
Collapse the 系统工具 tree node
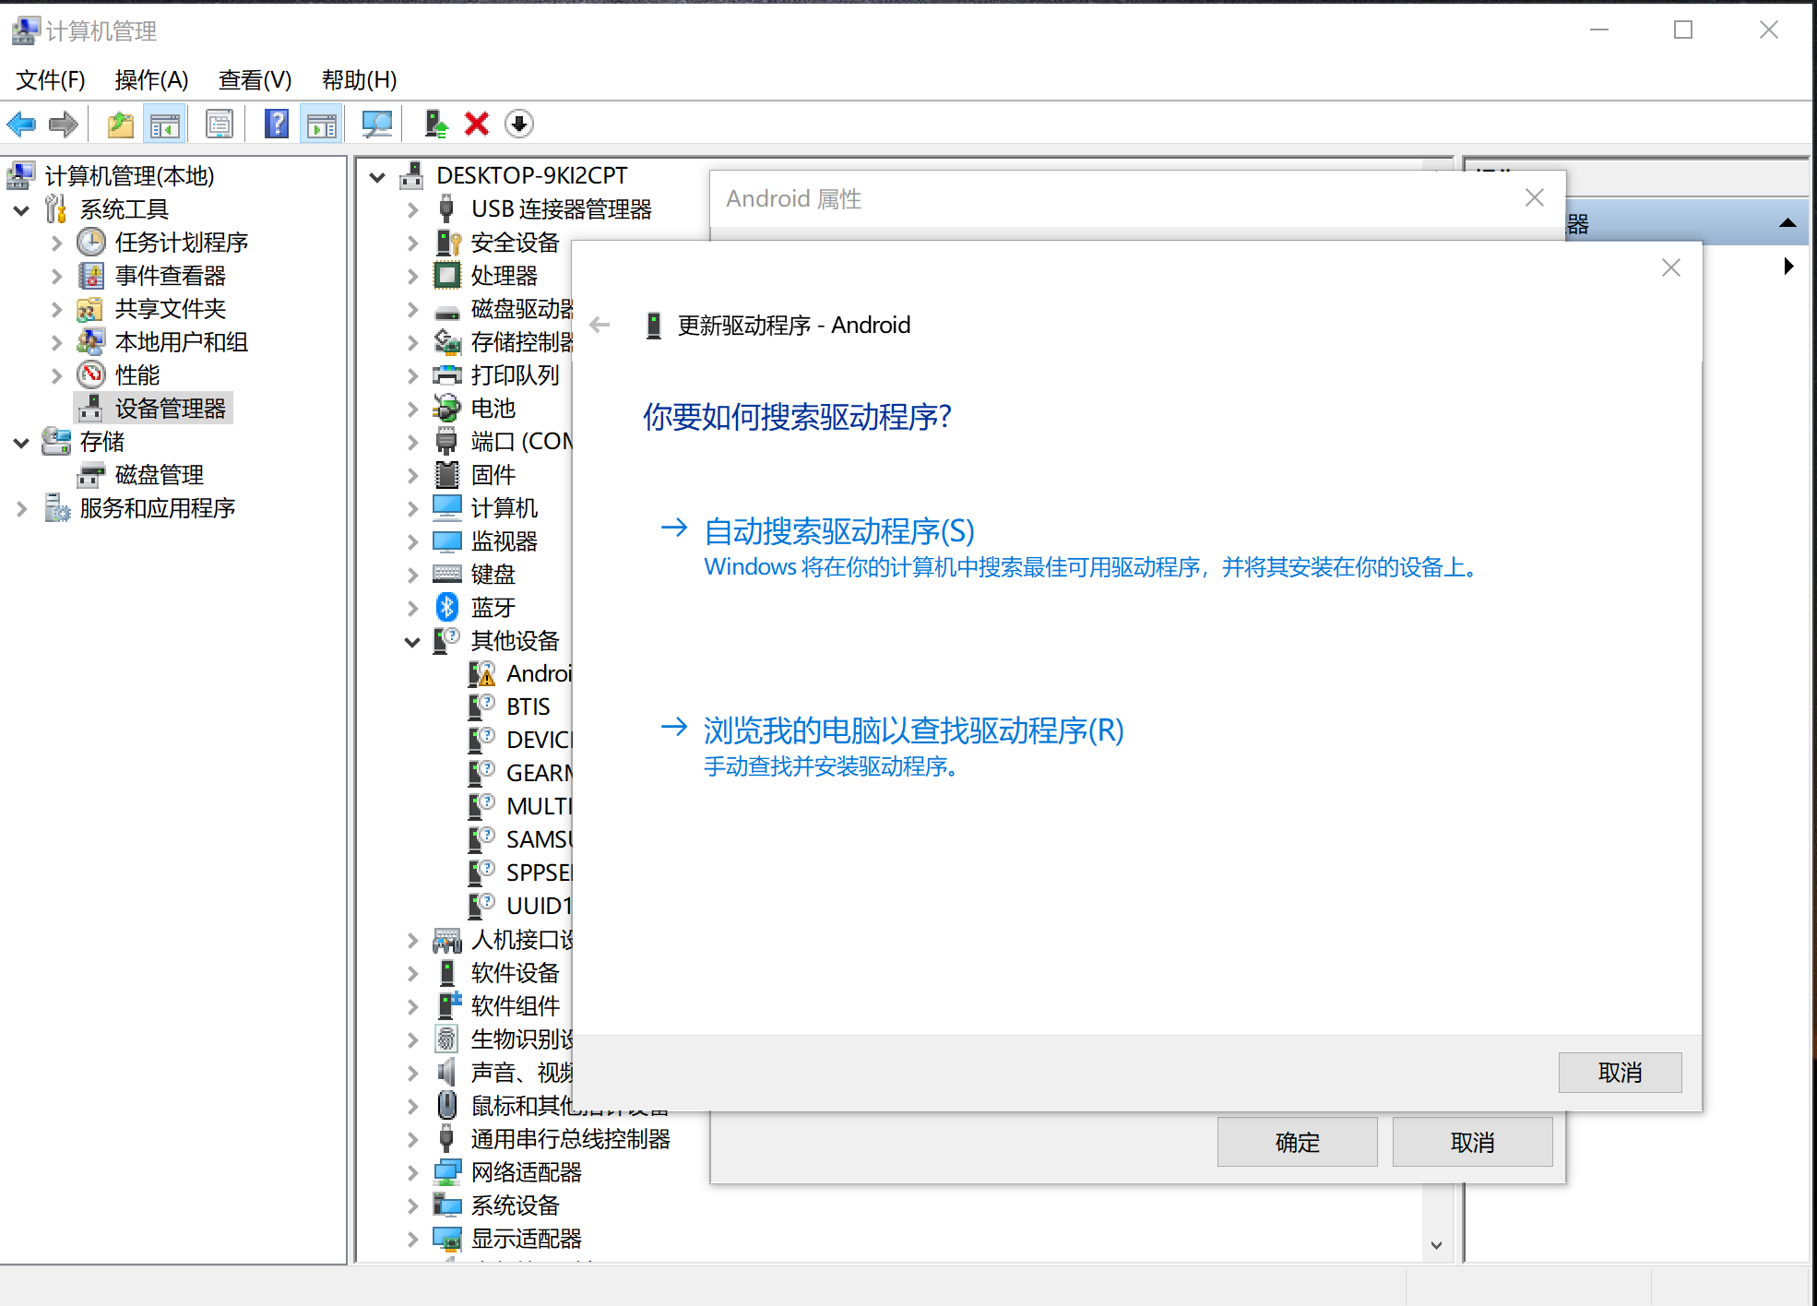pos(21,210)
